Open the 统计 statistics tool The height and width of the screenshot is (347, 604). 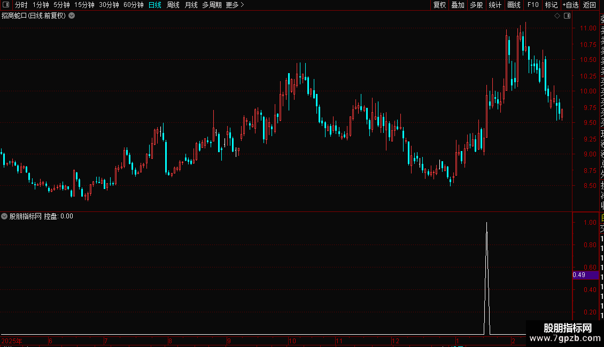(495, 5)
